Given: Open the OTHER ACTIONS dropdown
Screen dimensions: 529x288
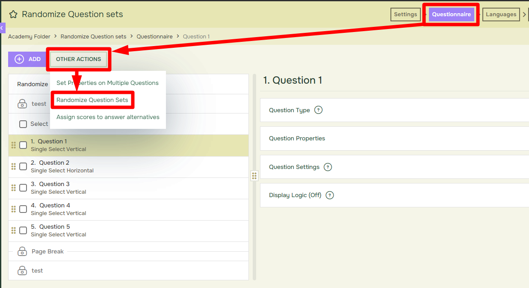Looking at the screenshot, I should pyautogui.click(x=79, y=59).
